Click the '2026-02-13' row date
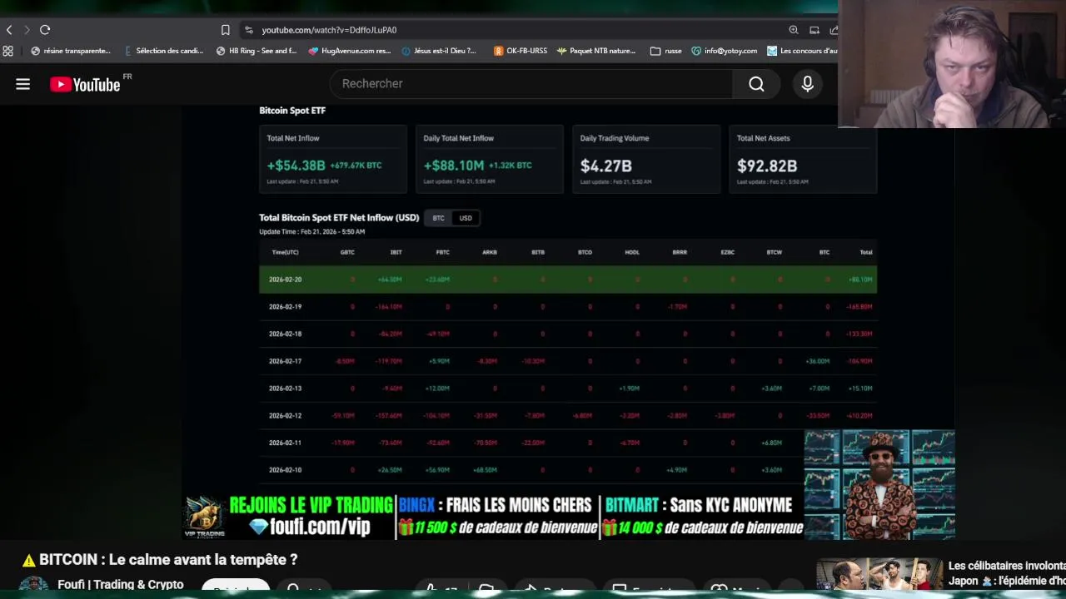Image resolution: width=1066 pixels, height=599 pixels. click(x=285, y=388)
